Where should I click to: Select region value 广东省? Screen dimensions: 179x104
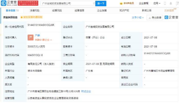coord(89,71)
